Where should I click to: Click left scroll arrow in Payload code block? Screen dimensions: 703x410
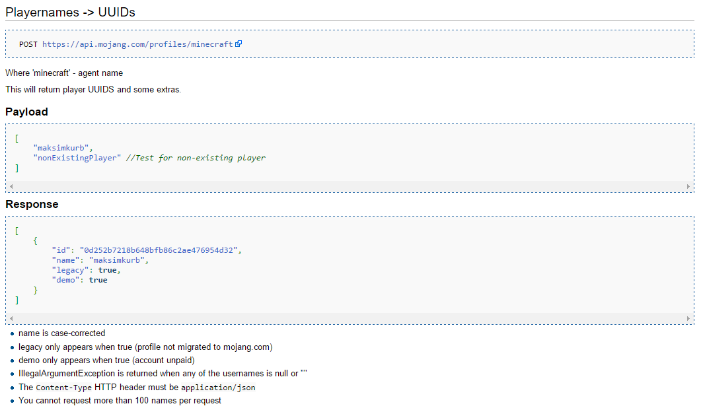pyautogui.click(x=11, y=187)
